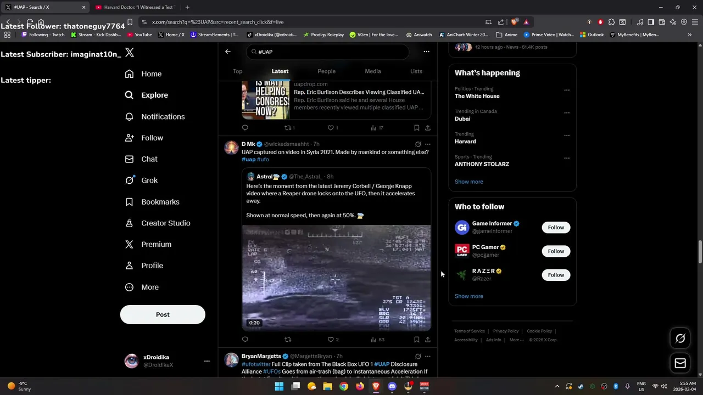The width and height of the screenshot is (703, 395).
Task: Go back using the search-page back arrow
Action: (228, 52)
